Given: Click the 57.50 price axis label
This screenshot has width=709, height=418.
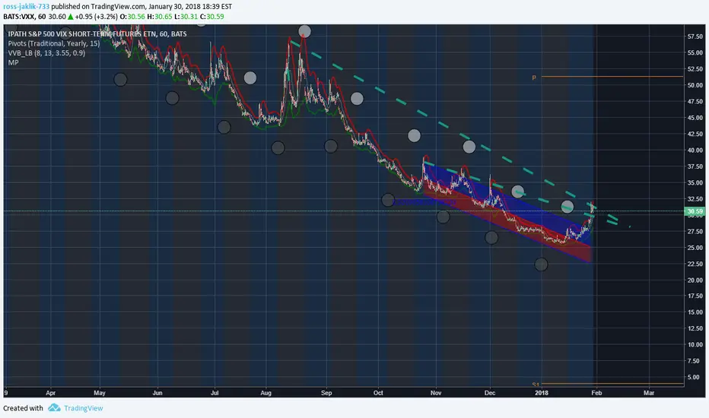Looking at the screenshot, I should pyautogui.click(x=695, y=36).
